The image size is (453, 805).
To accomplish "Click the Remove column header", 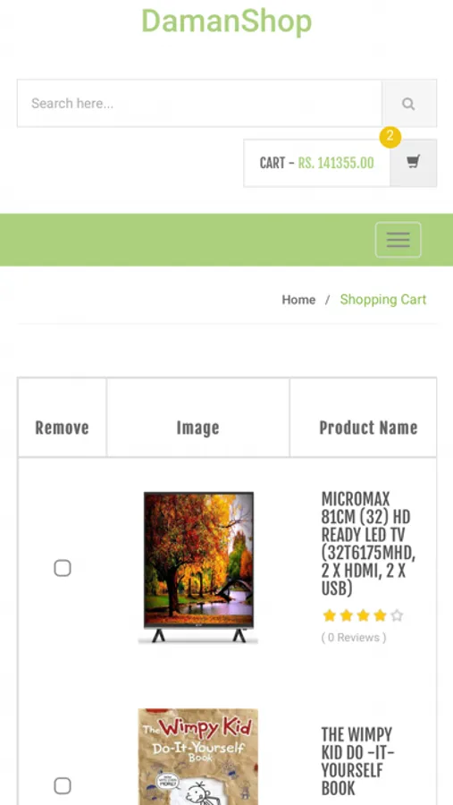I will 62,428.
